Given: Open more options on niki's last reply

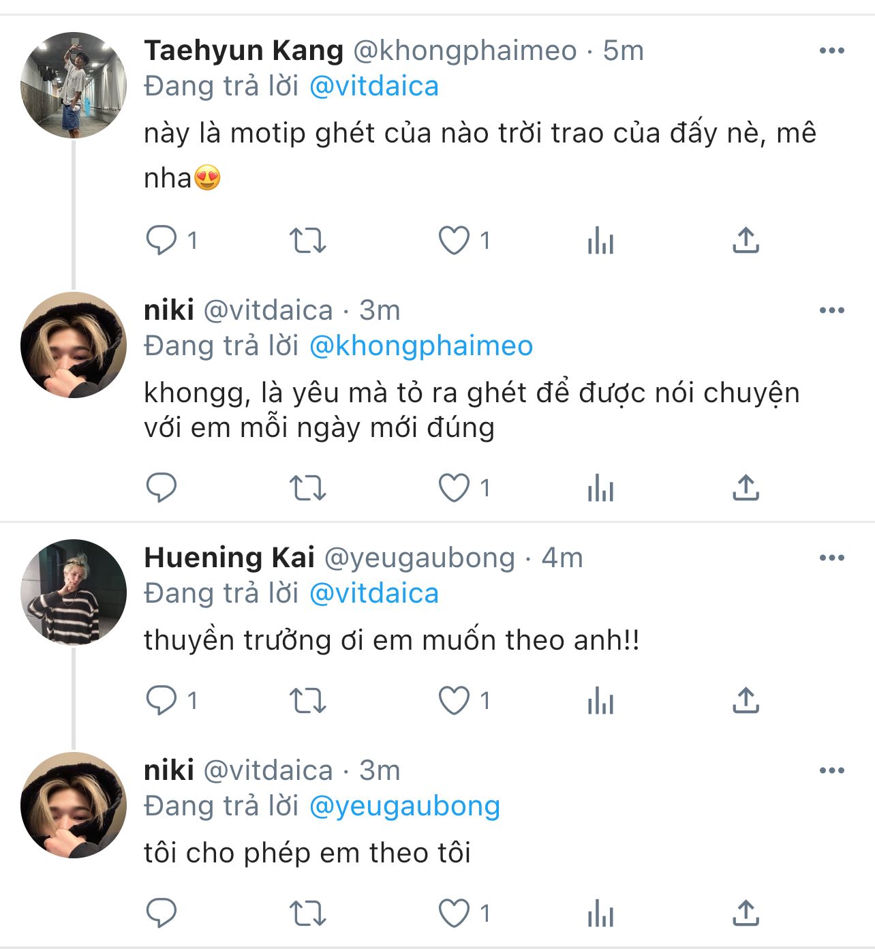Looking at the screenshot, I should click(x=831, y=771).
